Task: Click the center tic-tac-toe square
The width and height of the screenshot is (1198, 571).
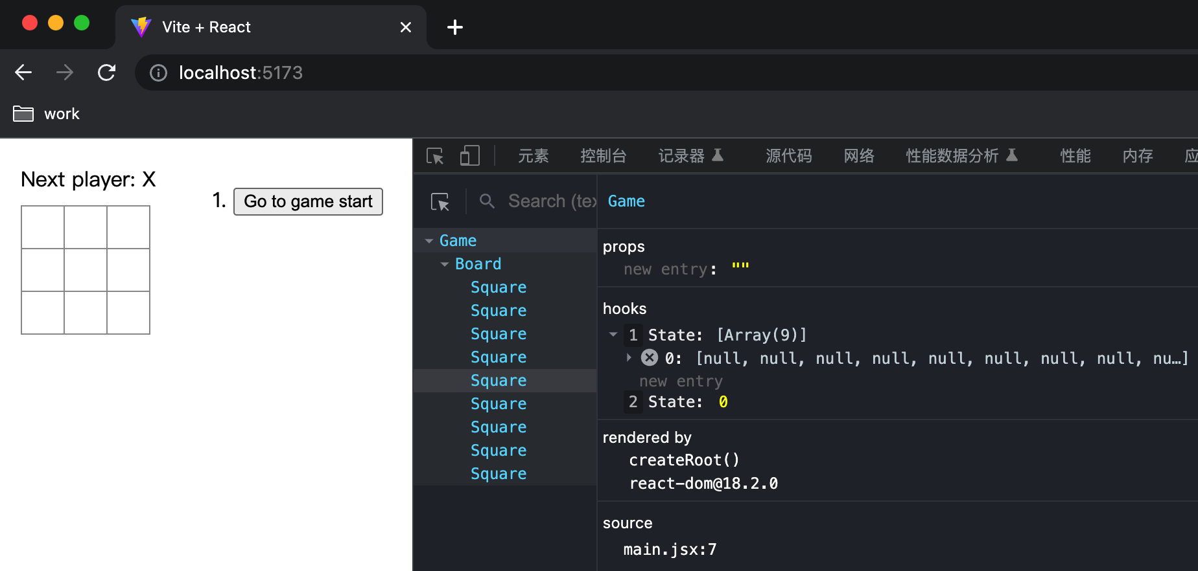Action: pyautogui.click(x=86, y=270)
